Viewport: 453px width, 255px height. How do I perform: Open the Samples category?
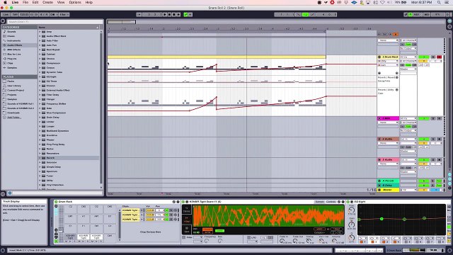point(12,68)
